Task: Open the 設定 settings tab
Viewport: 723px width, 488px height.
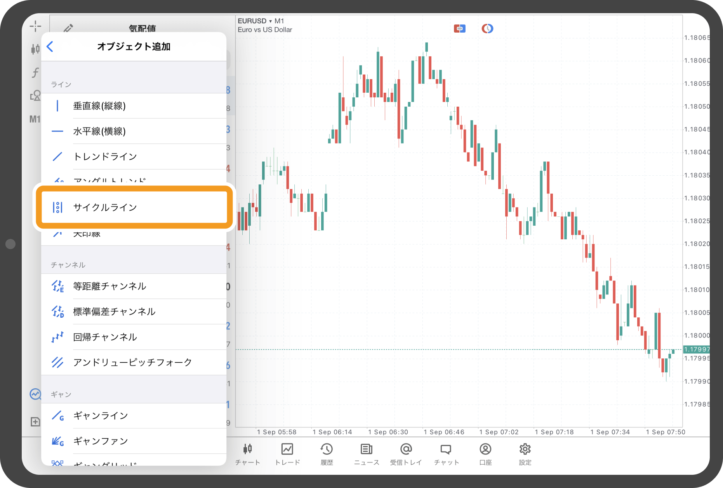Action: pos(525,454)
